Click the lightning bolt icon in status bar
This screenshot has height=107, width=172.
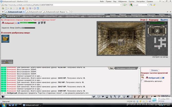pos(140,101)
